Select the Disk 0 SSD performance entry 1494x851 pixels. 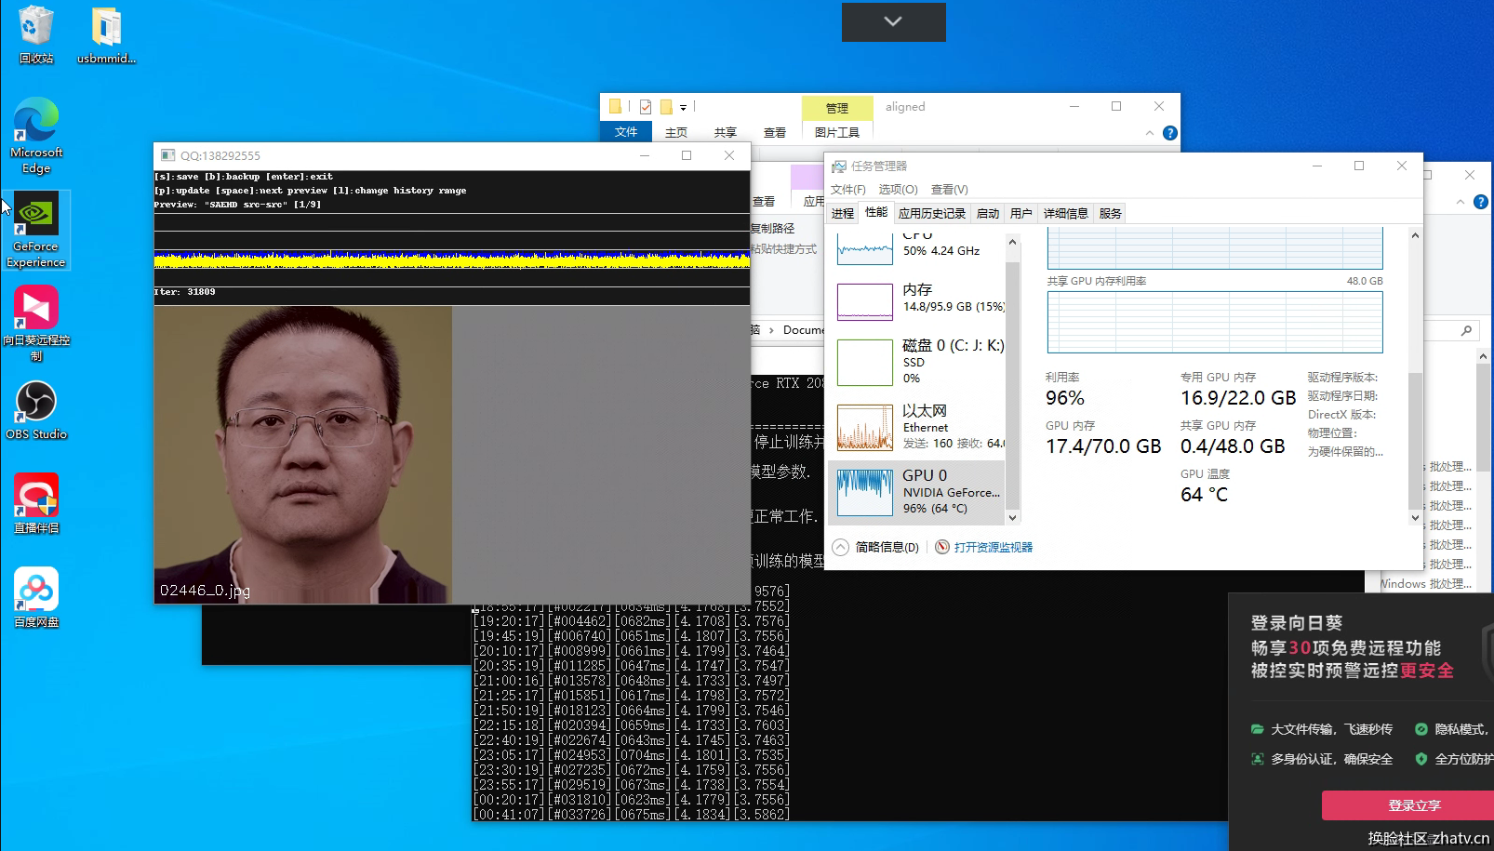[916, 362]
